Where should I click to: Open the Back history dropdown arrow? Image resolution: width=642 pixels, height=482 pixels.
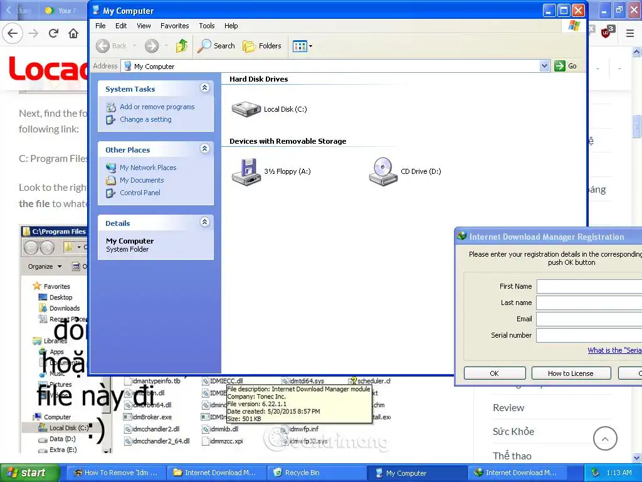pos(135,46)
